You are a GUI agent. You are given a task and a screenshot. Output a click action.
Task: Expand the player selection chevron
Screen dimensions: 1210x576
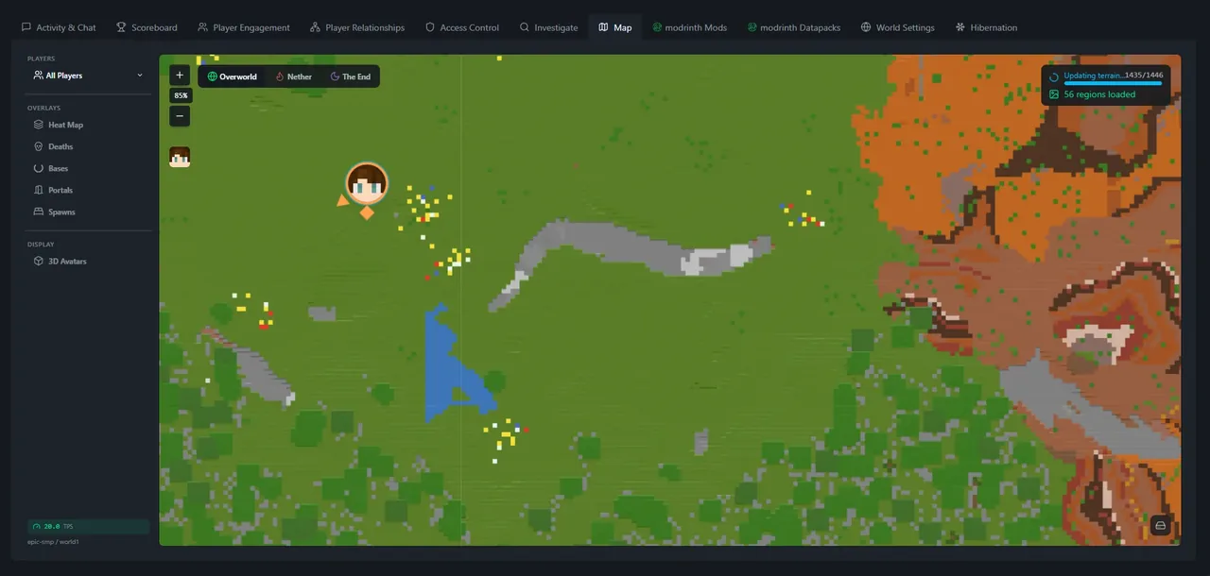(140, 75)
